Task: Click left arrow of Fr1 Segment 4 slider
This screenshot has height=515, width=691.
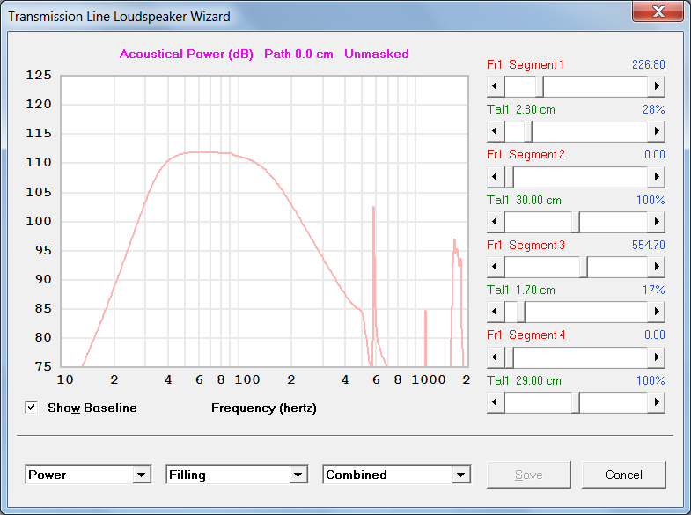Action: point(496,357)
